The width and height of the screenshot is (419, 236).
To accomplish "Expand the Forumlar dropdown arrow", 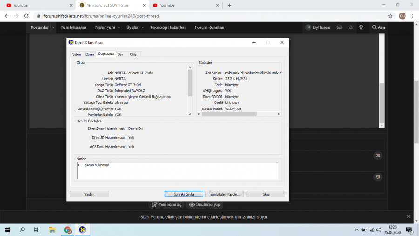I will click(x=53, y=27).
